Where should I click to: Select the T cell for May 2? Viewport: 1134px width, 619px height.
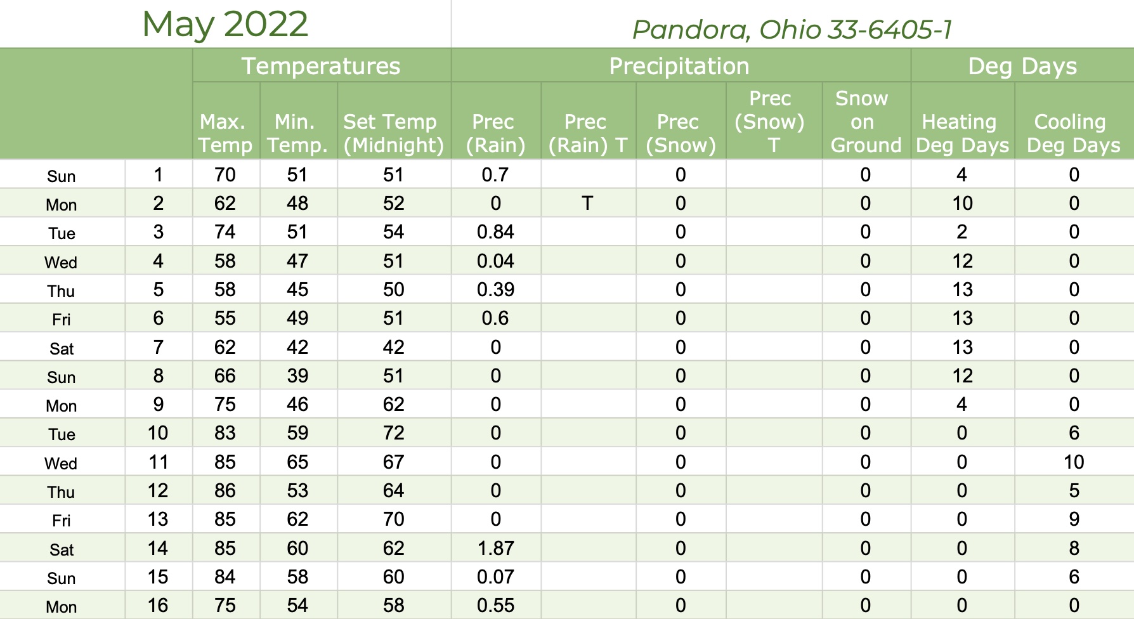(588, 204)
